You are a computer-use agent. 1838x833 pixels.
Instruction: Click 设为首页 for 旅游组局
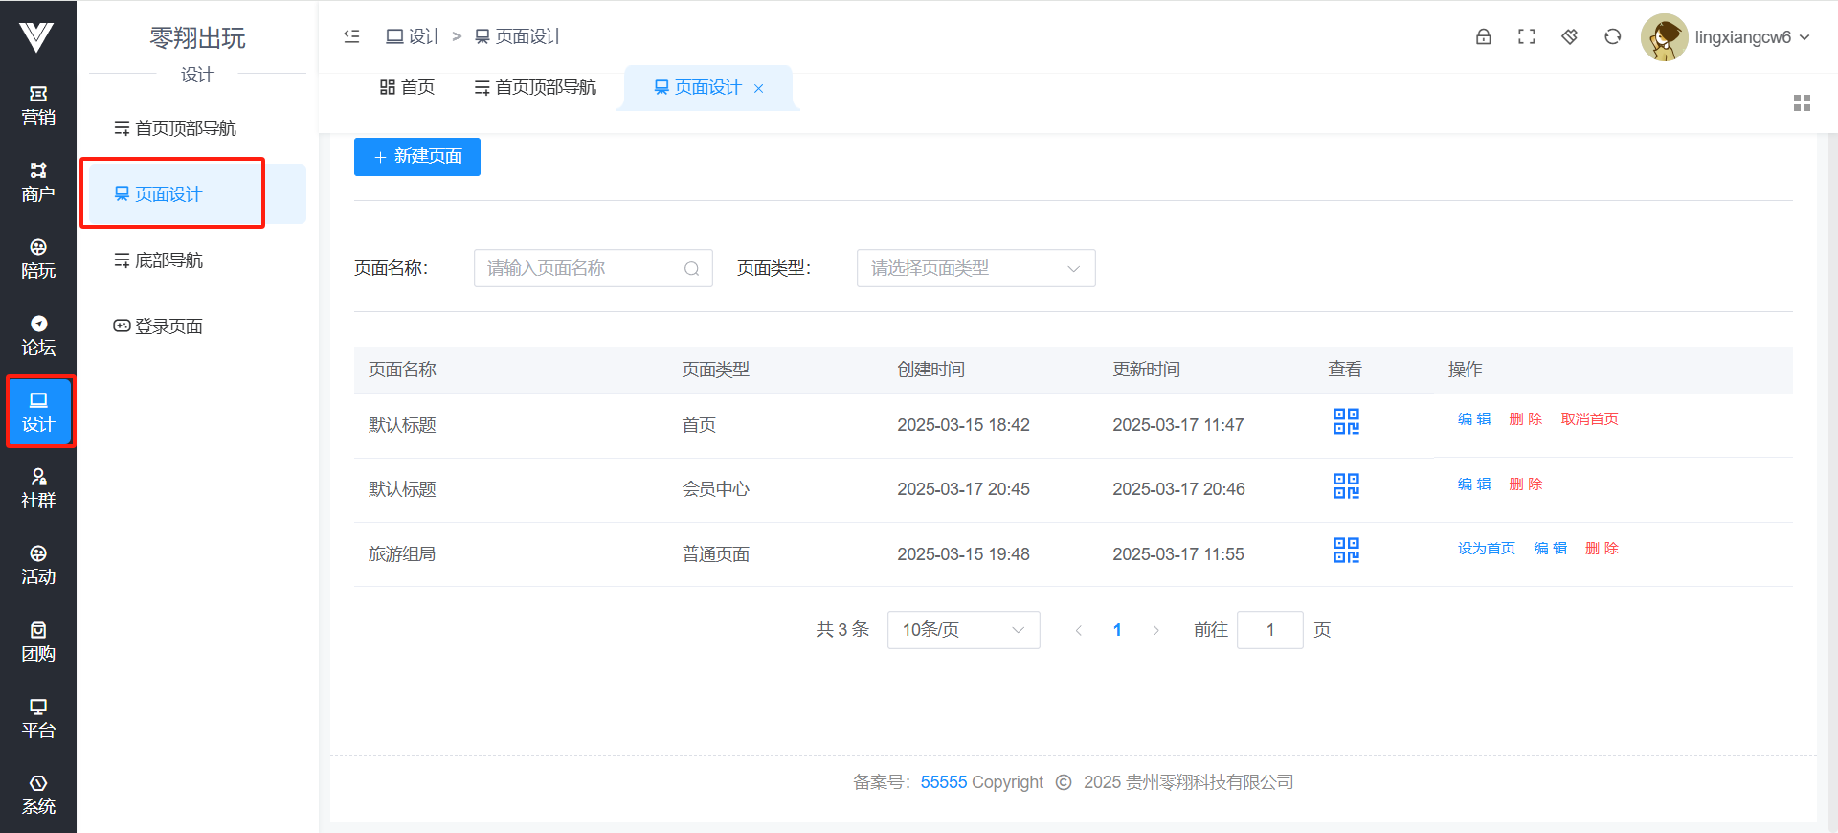pos(1486,549)
